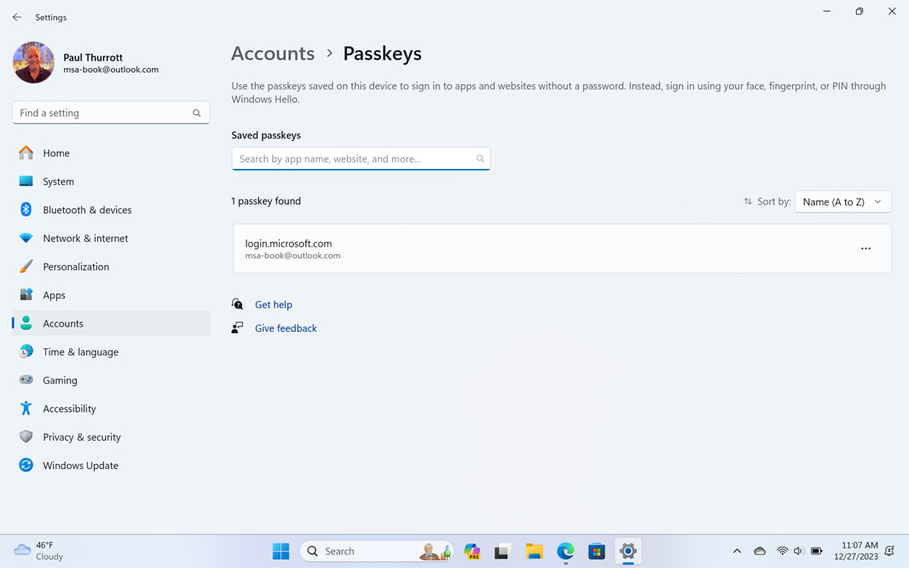
Task: Expand the Sort by Name dropdown
Action: pos(842,202)
